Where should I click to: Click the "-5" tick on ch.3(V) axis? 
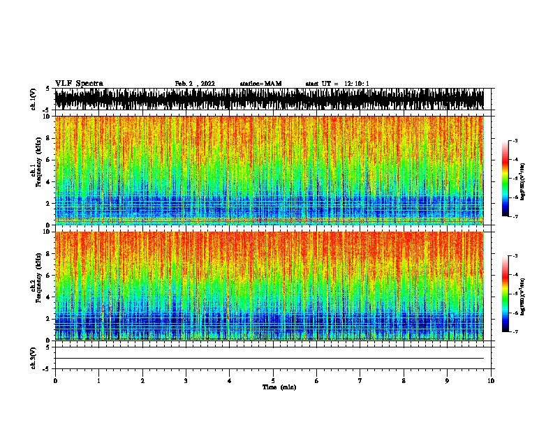click(47, 369)
